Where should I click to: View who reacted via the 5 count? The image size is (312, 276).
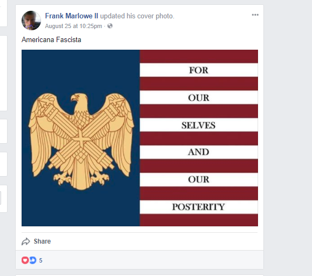point(40,260)
